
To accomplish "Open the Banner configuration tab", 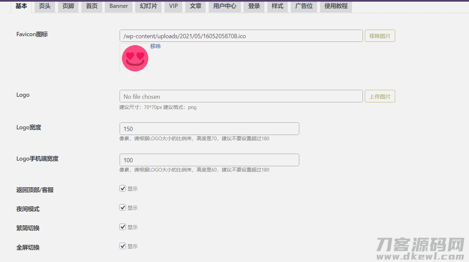I will (x=118, y=6).
